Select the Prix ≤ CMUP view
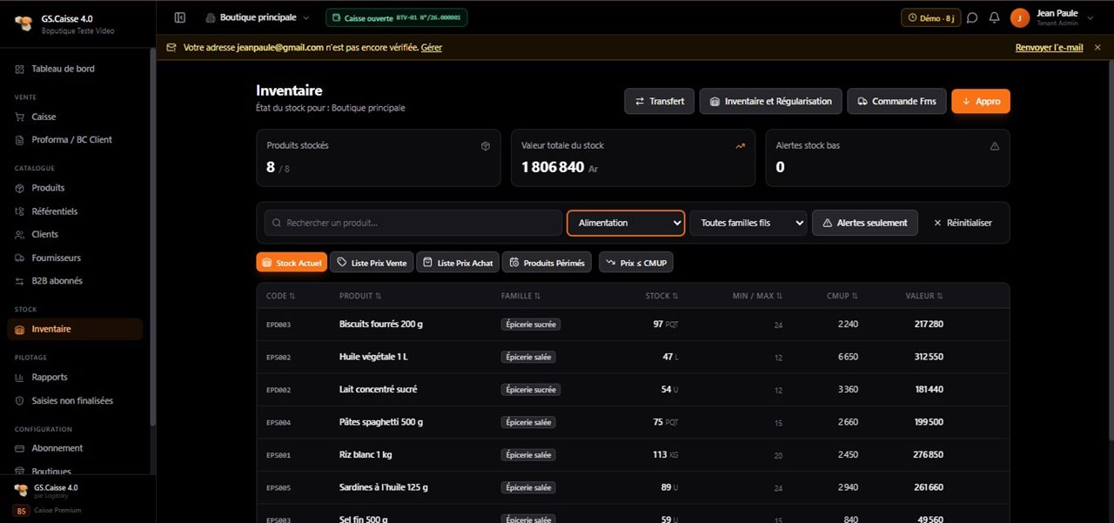 [x=636, y=262]
